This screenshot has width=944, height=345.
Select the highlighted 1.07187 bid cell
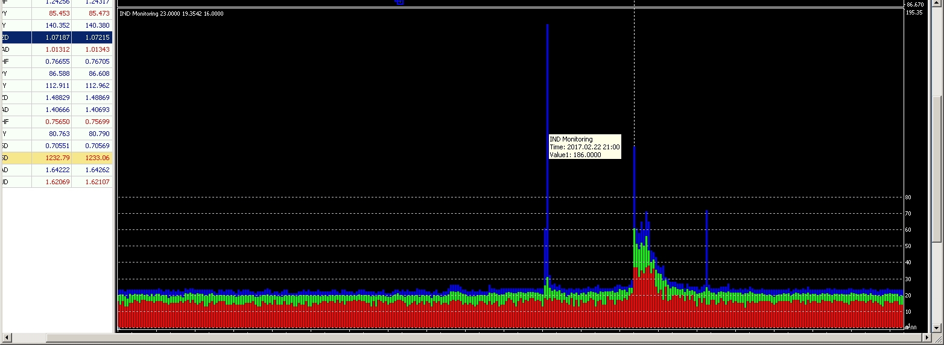tap(51, 37)
